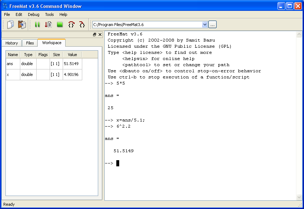Select the Workspace tab

(52, 43)
